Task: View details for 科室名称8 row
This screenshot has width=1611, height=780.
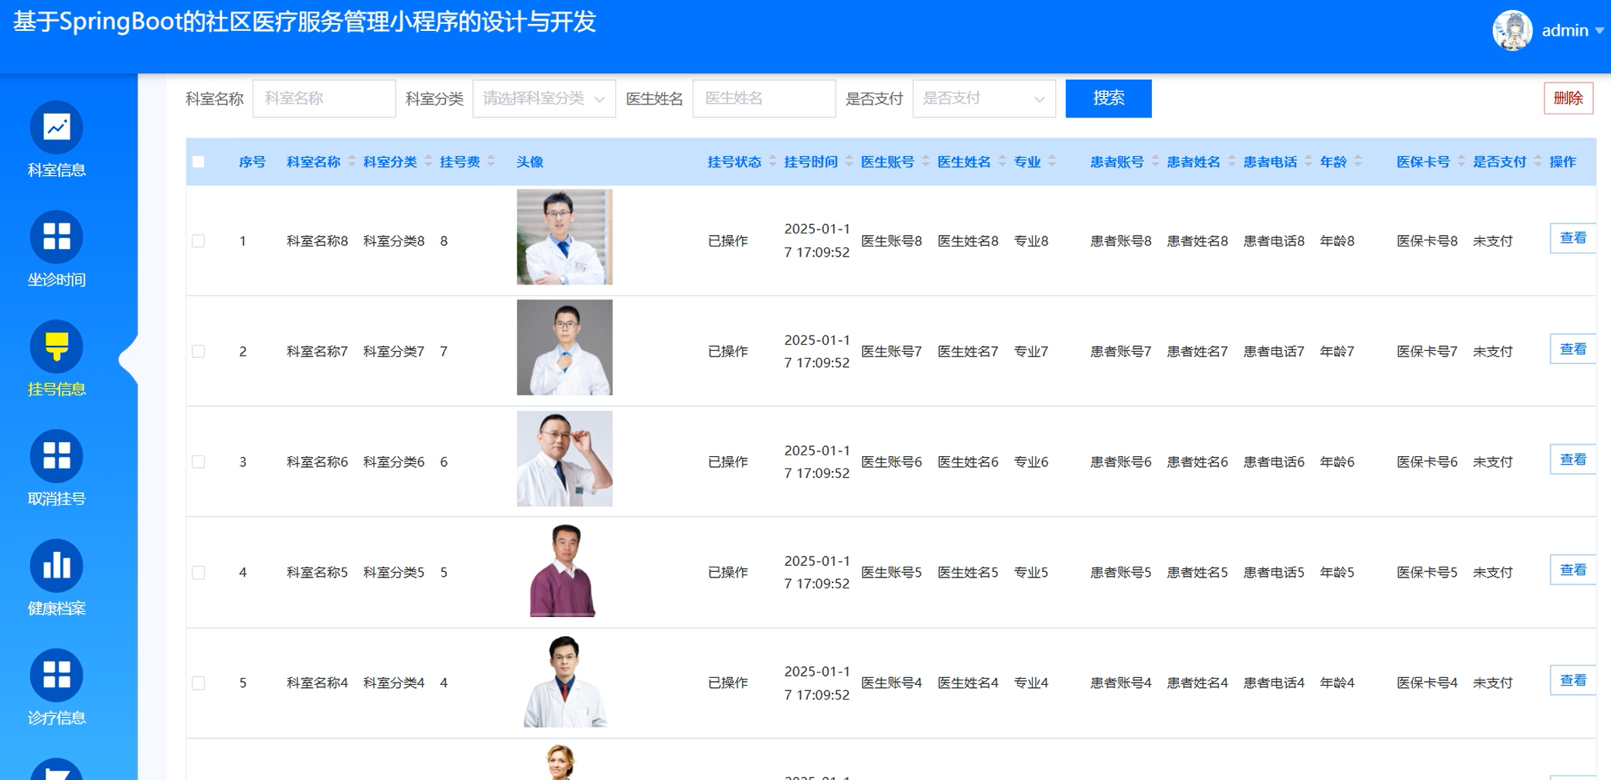Action: pos(1572,238)
